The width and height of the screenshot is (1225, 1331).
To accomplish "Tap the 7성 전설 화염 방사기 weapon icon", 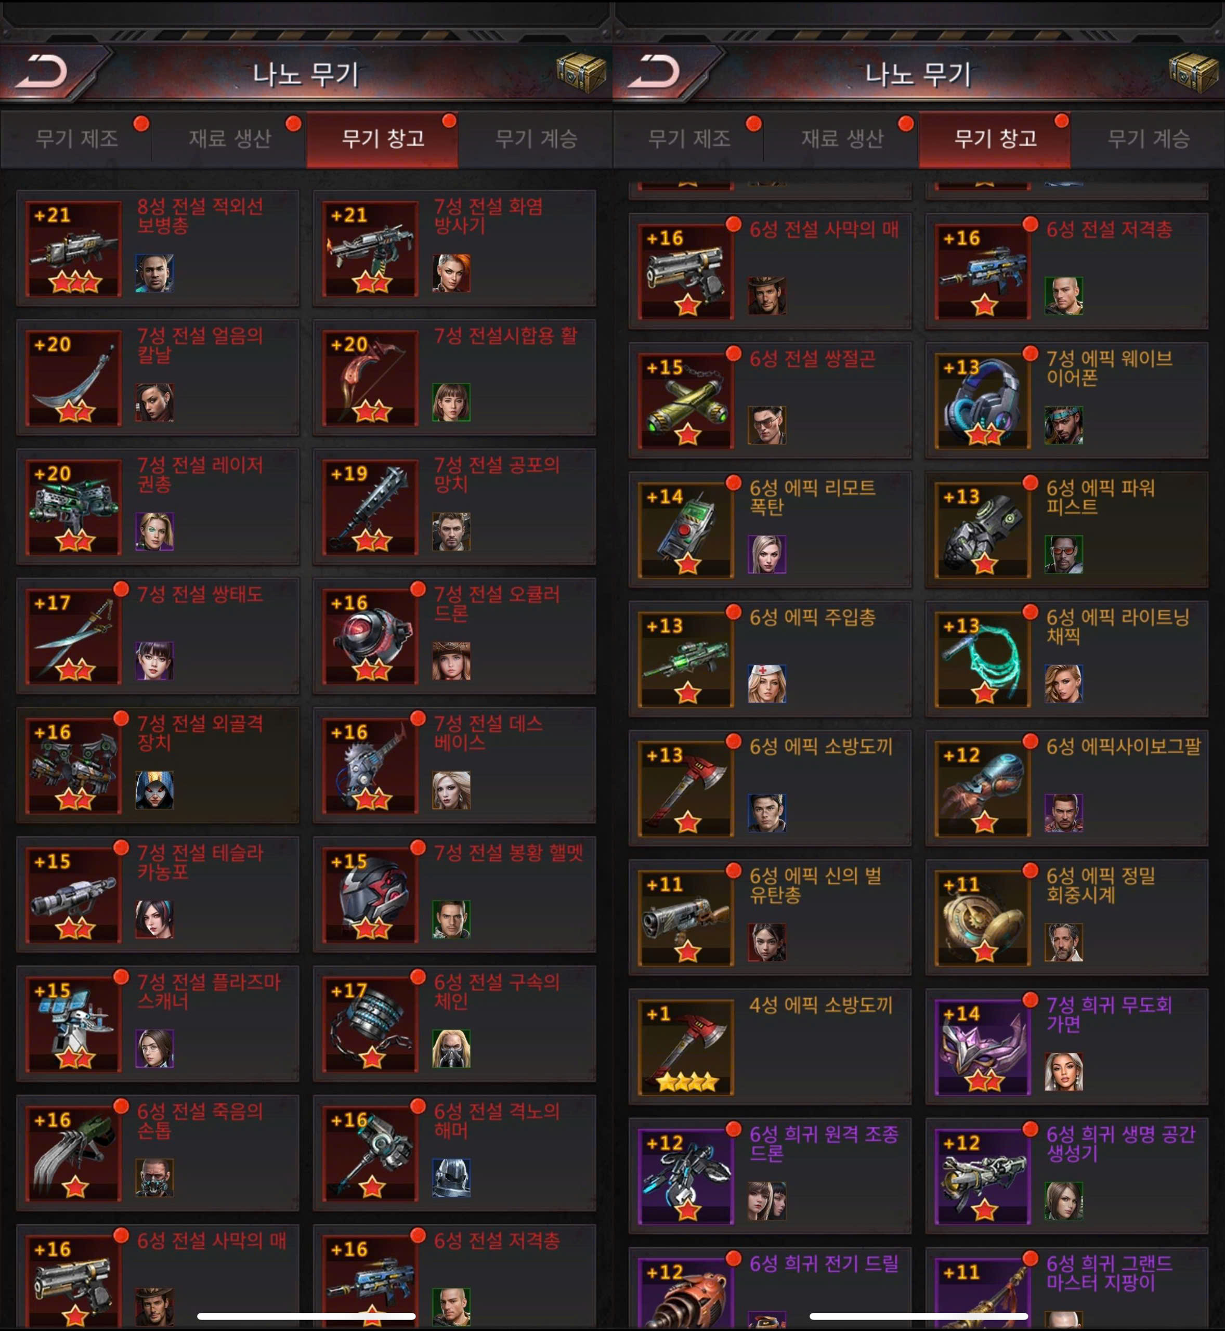I will point(371,249).
